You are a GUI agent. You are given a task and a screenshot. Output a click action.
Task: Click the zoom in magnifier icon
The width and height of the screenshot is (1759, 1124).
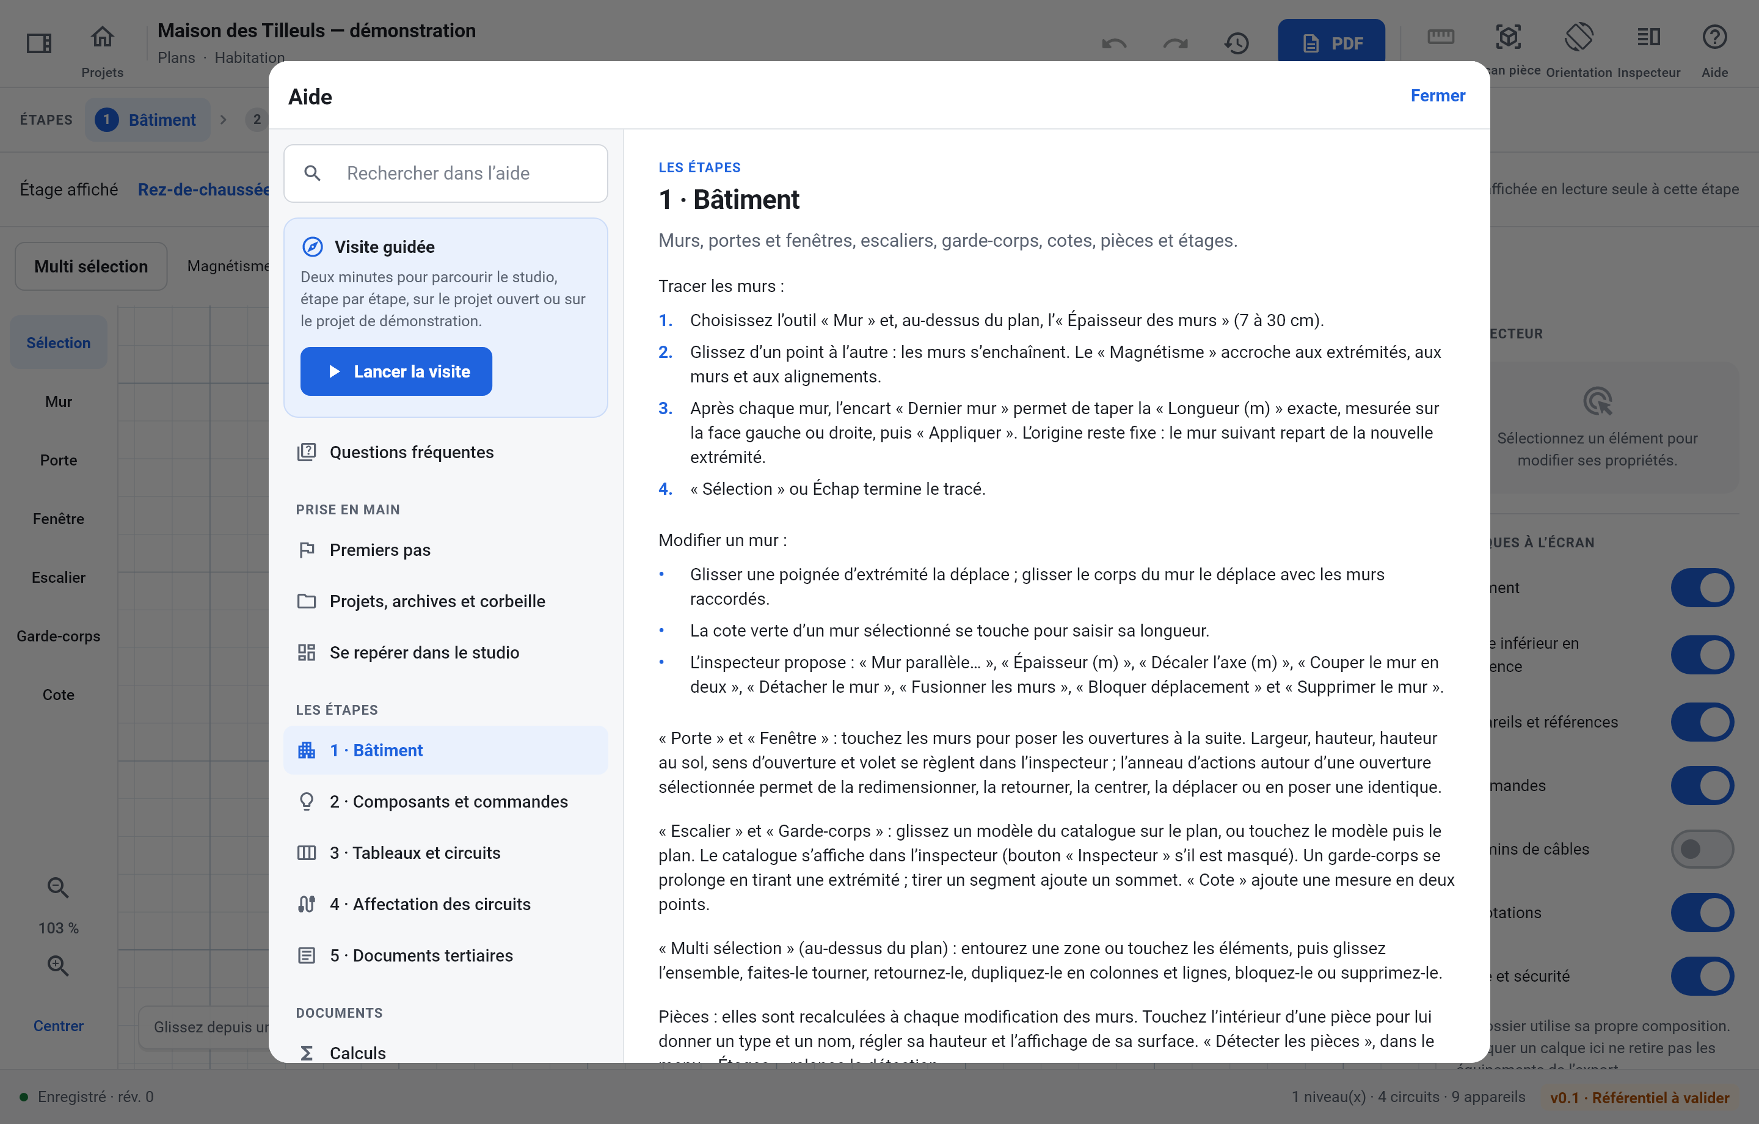click(57, 965)
